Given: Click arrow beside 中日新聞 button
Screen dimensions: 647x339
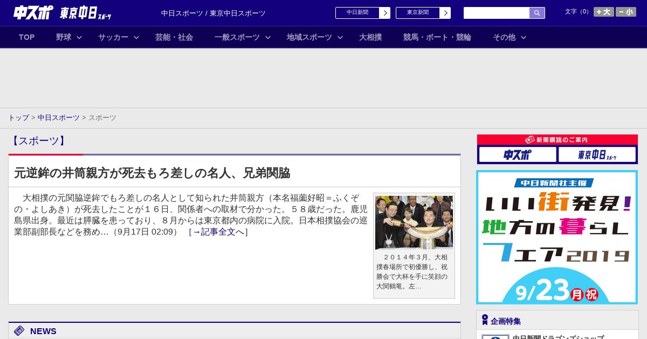Looking at the screenshot, I should (384, 13).
